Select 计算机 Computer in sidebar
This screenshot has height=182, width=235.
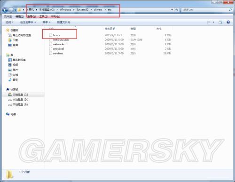click(12, 89)
